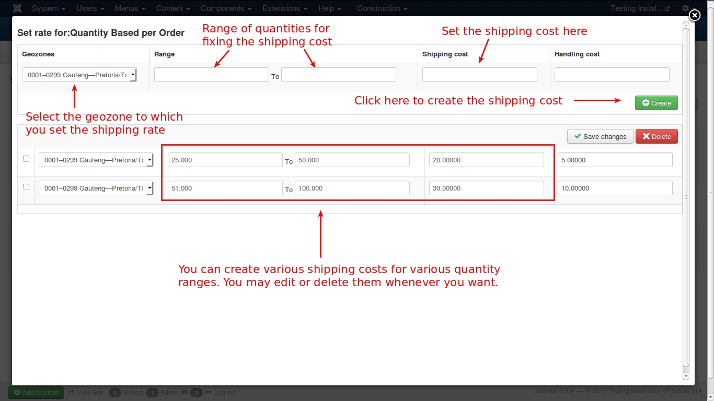Open the Users menu
This screenshot has width=714, height=401.
tap(90, 8)
